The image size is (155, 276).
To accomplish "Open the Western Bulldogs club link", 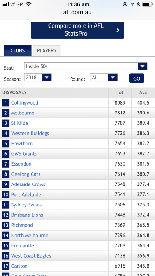I will pyautogui.click(x=30, y=133).
